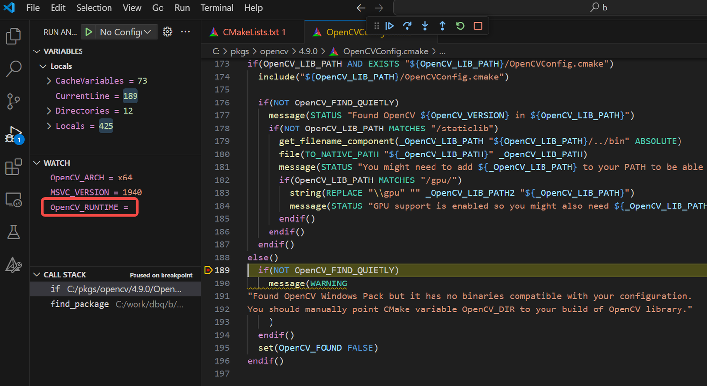The image size is (707, 386).
Task: Click opencv in the breadcrumb path
Action: pos(274,51)
